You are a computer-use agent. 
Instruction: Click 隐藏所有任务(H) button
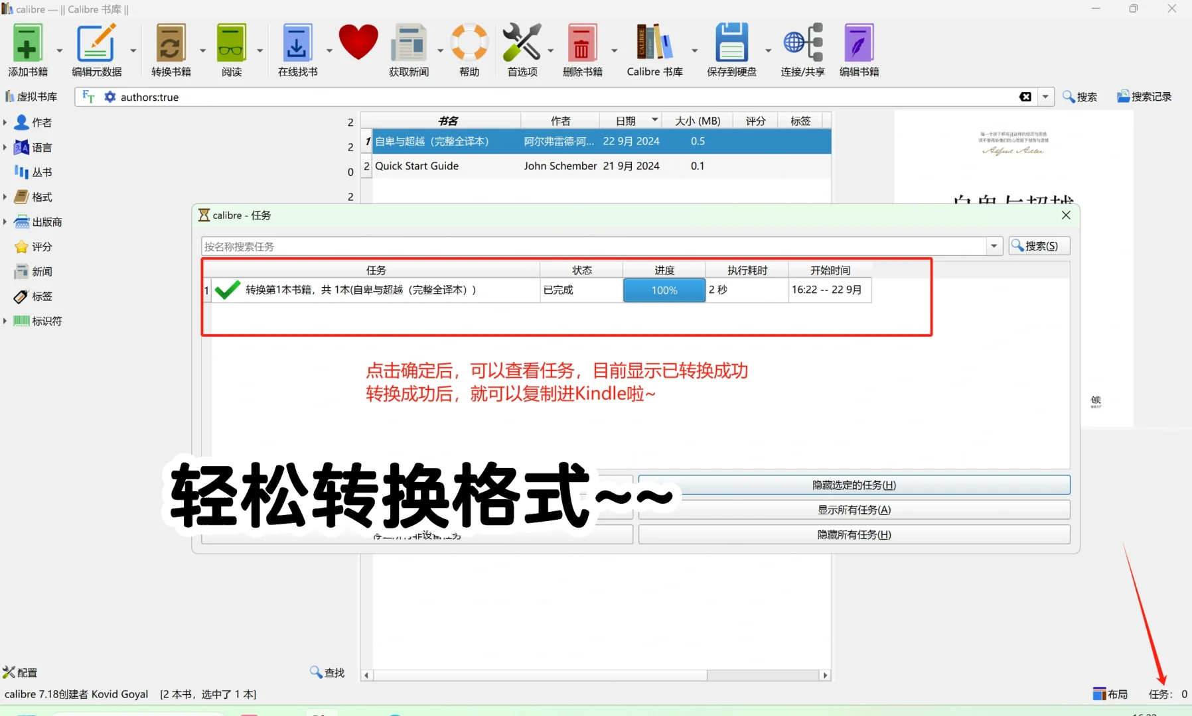[x=854, y=534]
